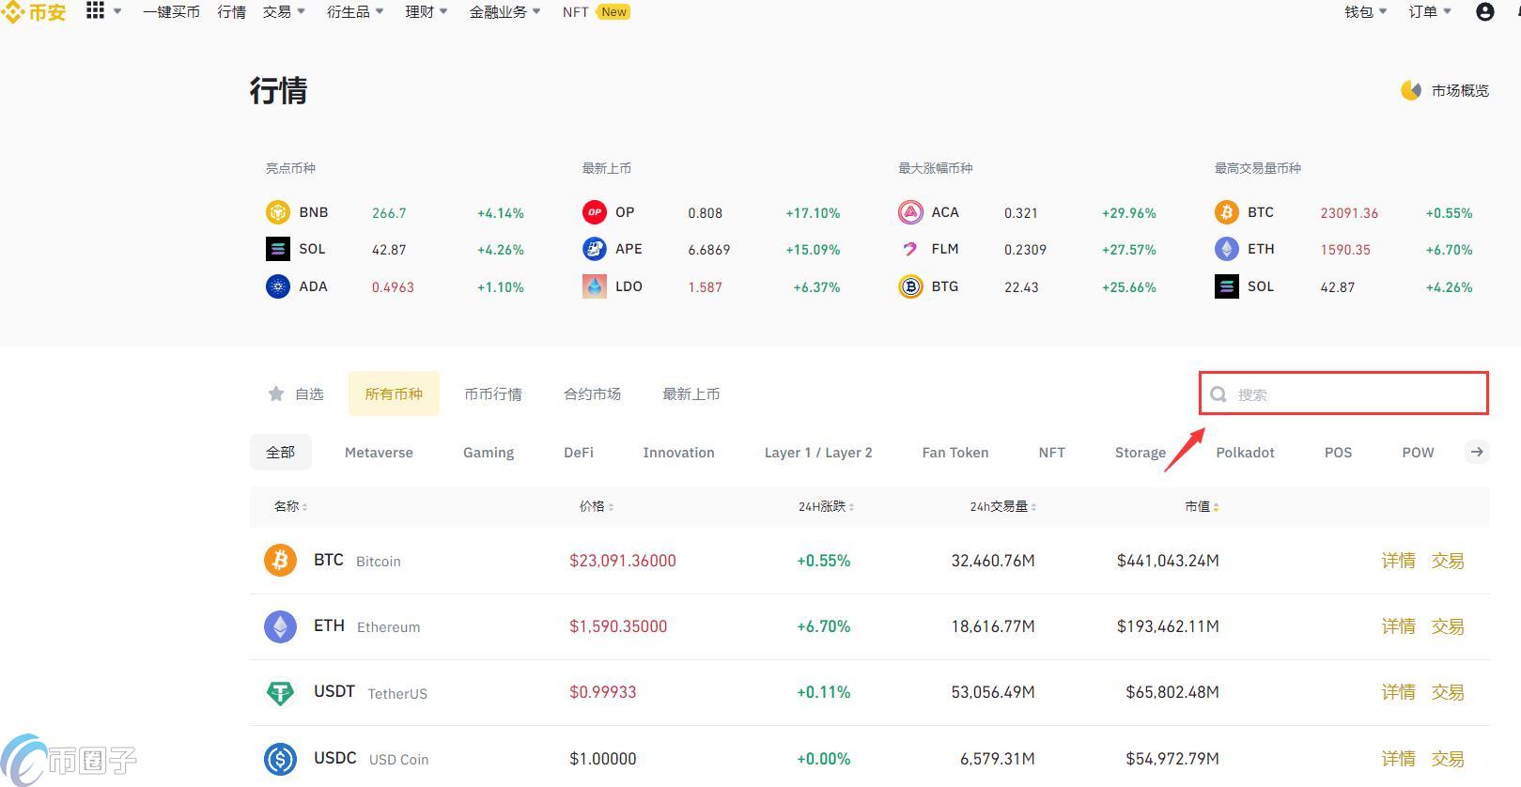Filter by Polkadot category
This screenshot has height=787, width=1521.
(x=1245, y=453)
